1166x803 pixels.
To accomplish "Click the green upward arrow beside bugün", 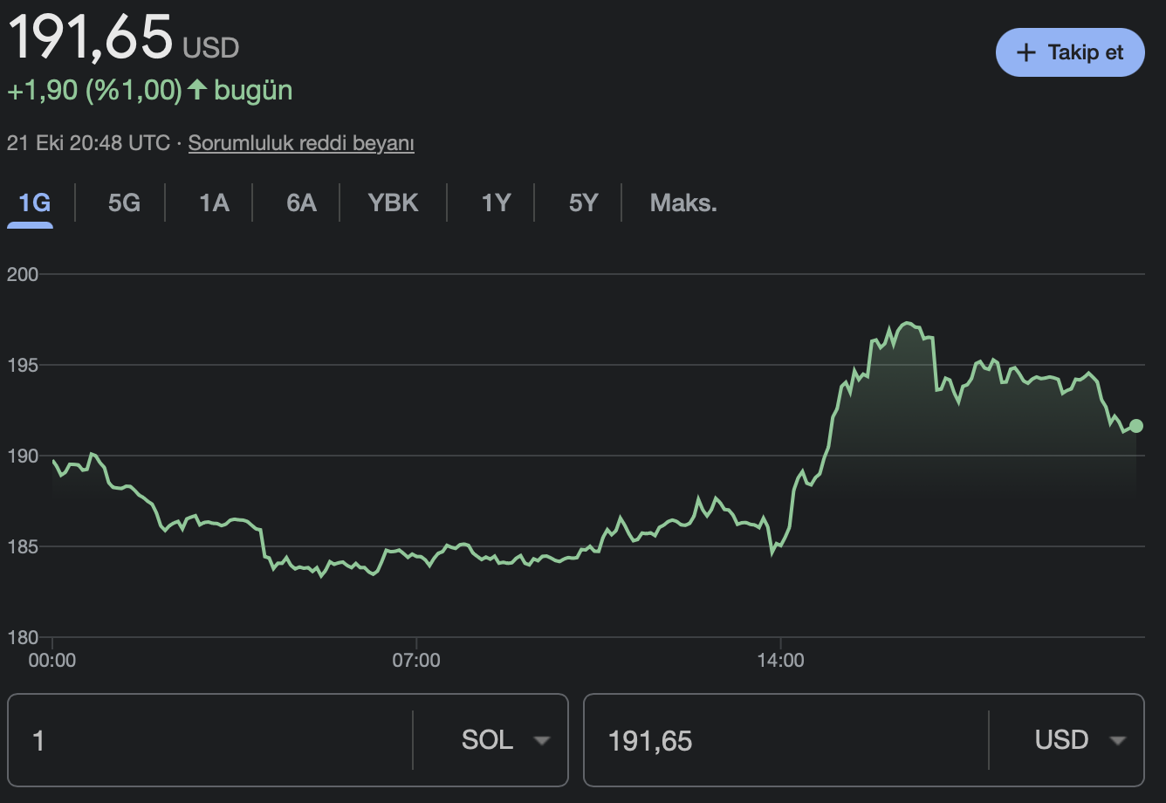I will [x=197, y=89].
